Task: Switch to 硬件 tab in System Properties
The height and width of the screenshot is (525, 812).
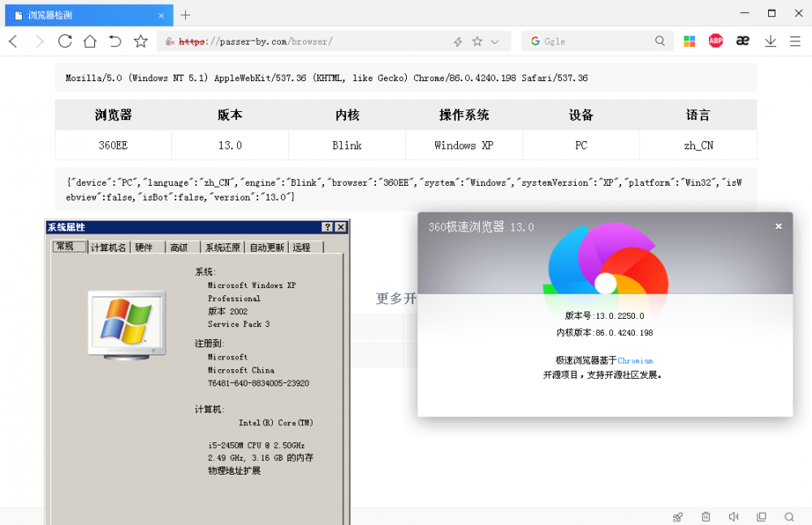Action: [145, 247]
